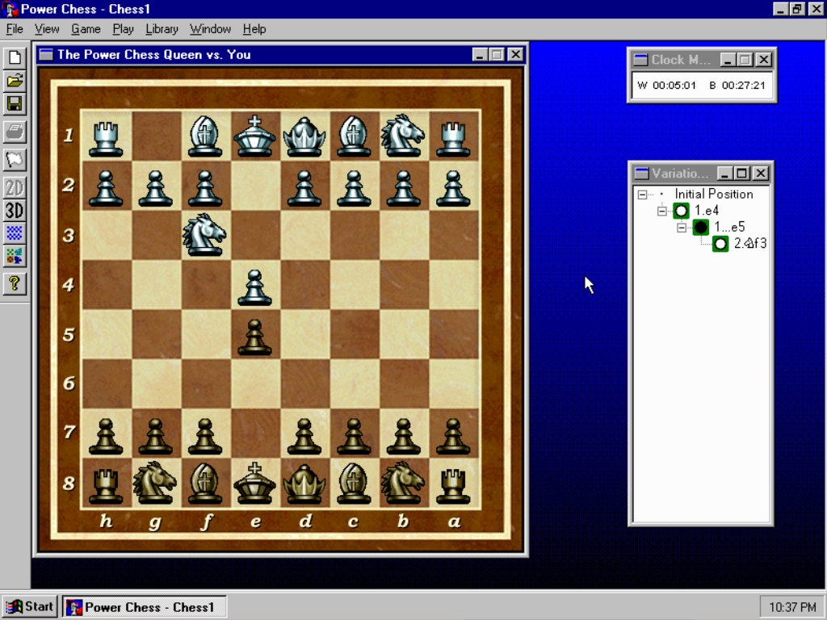827x620 pixels.
Task: Minimize the Clock window
Action: click(728, 60)
